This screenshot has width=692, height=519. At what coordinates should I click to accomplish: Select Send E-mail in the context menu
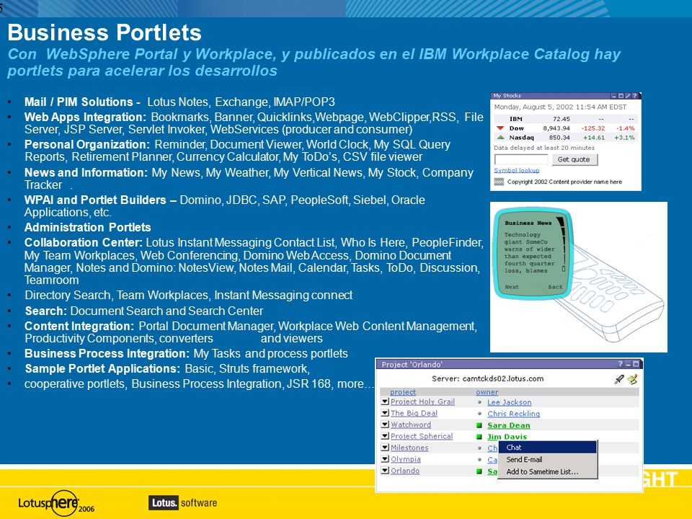pyautogui.click(x=548, y=459)
